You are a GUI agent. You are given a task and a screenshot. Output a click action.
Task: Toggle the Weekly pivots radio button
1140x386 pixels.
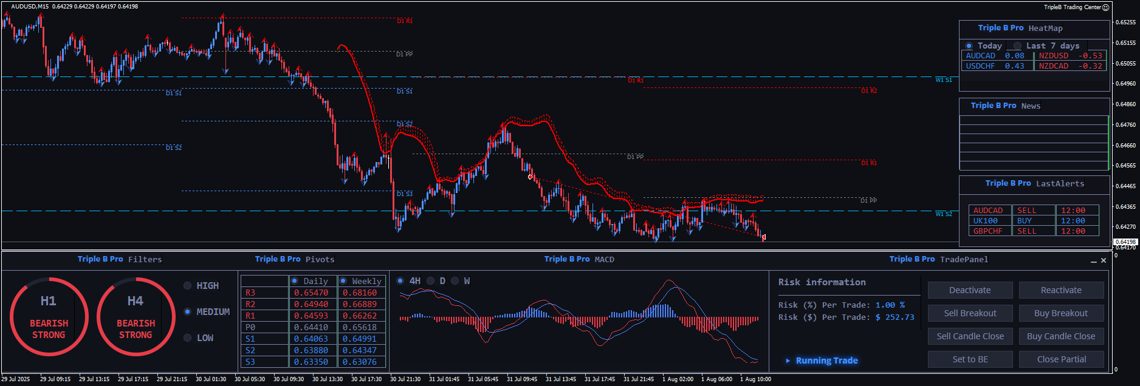pos(343,281)
